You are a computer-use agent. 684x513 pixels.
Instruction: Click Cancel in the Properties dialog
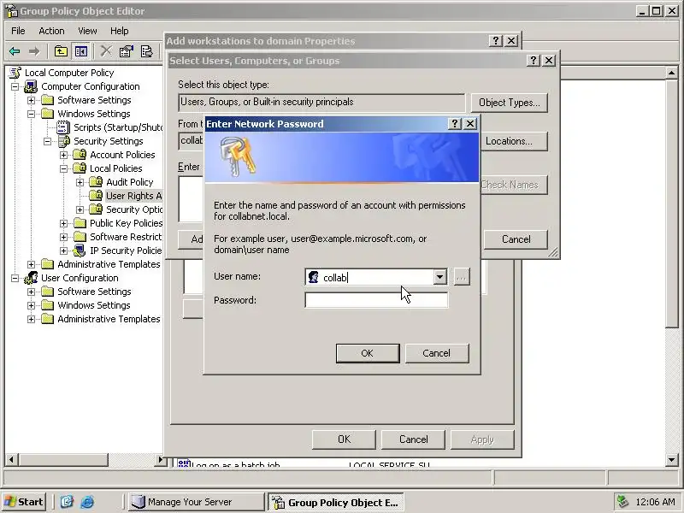[413, 439]
